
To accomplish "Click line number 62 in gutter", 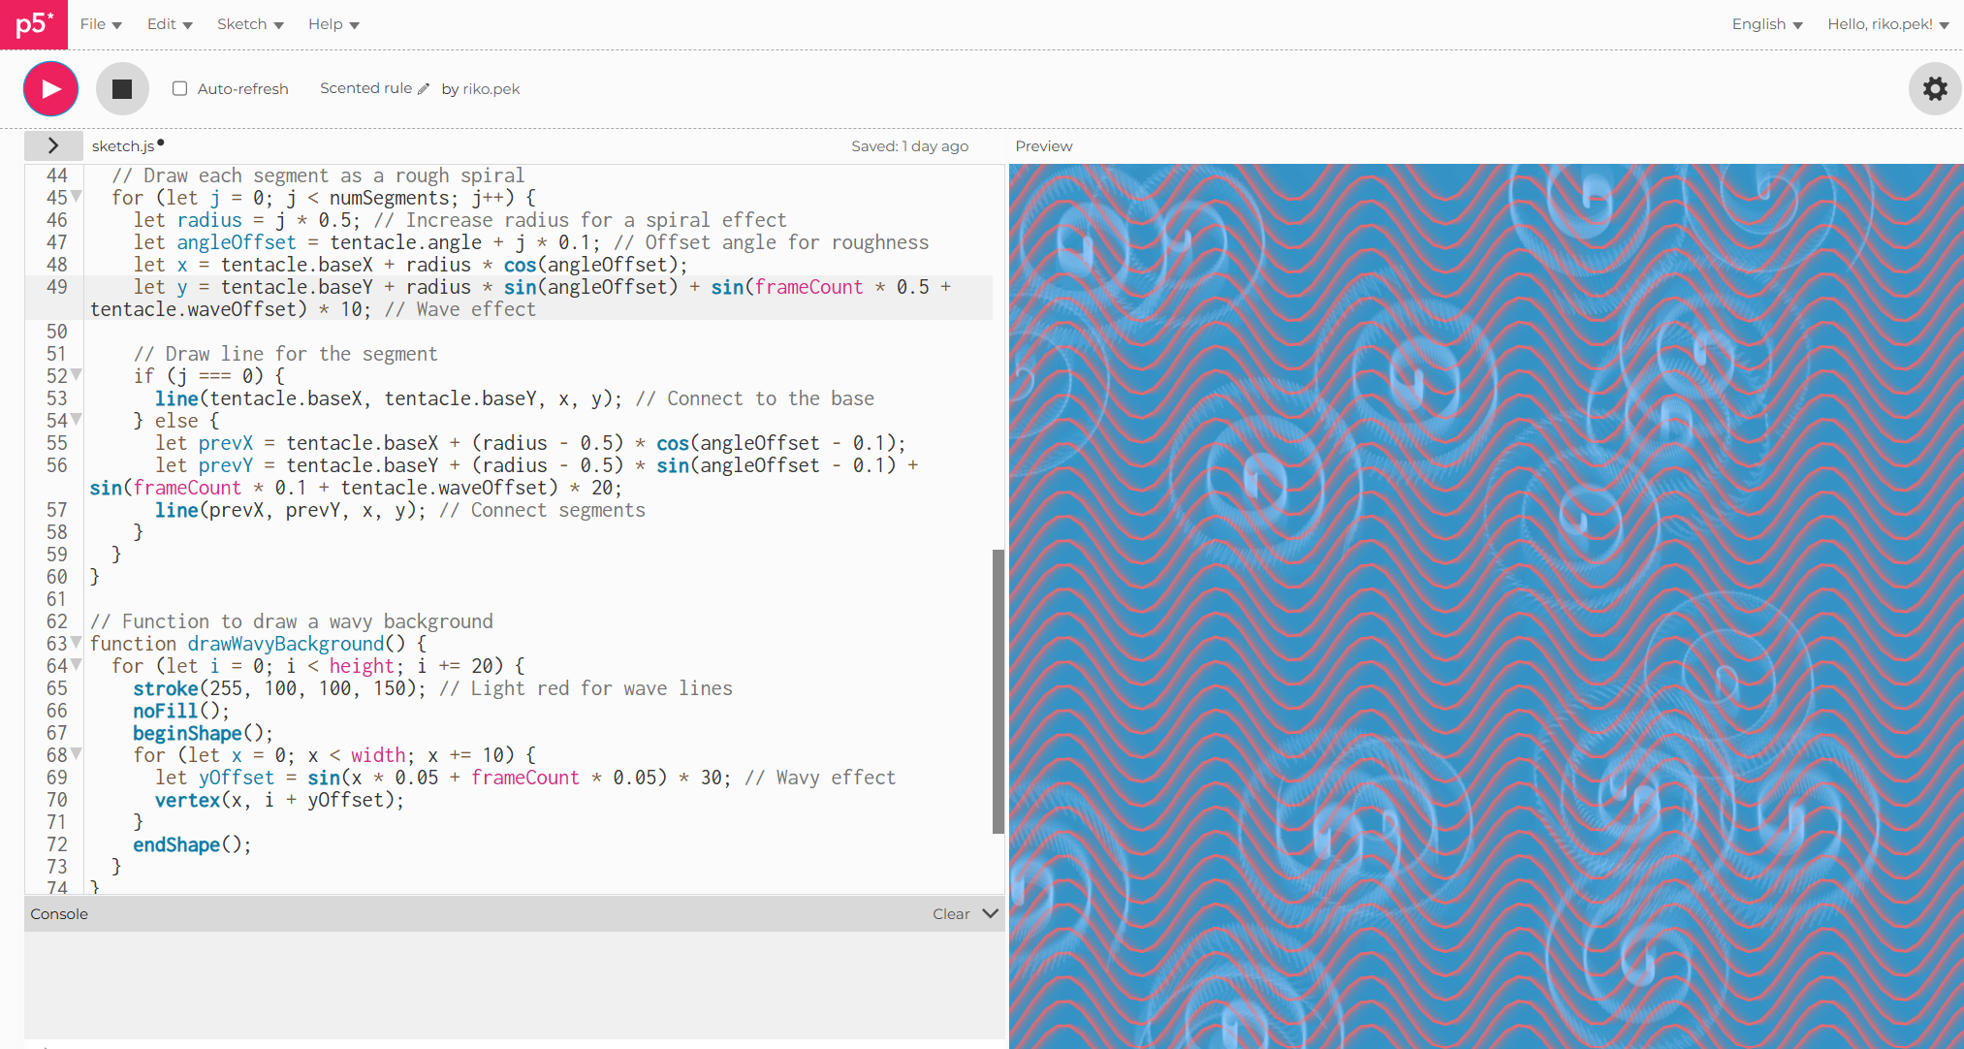I will pos(57,621).
